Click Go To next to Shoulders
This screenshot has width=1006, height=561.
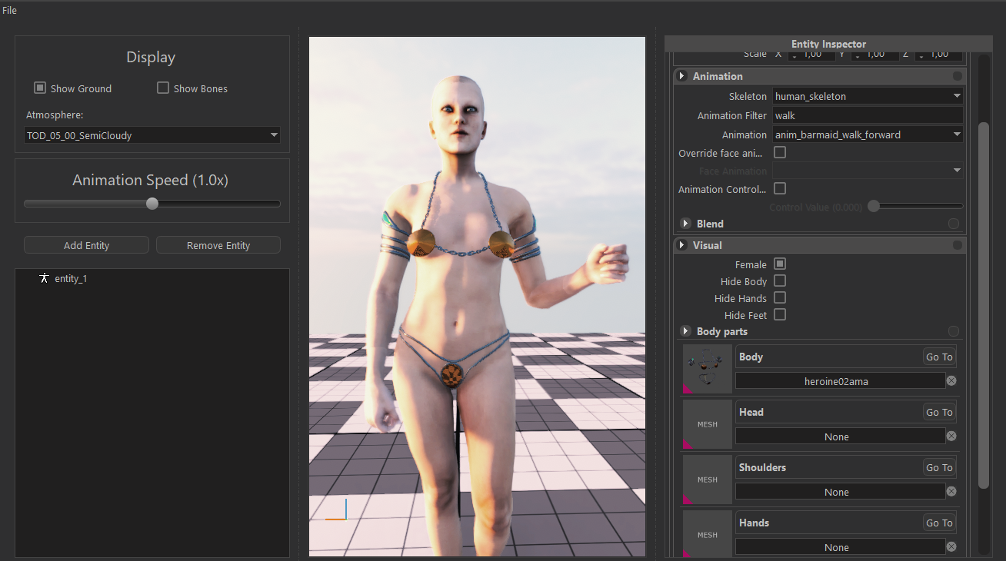coord(939,467)
